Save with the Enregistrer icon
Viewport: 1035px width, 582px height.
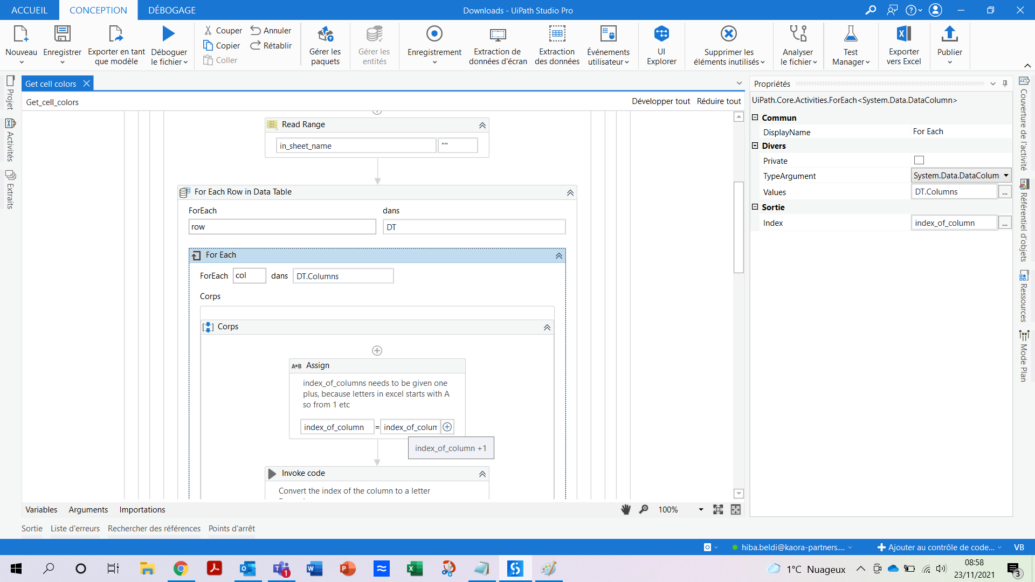62,34
